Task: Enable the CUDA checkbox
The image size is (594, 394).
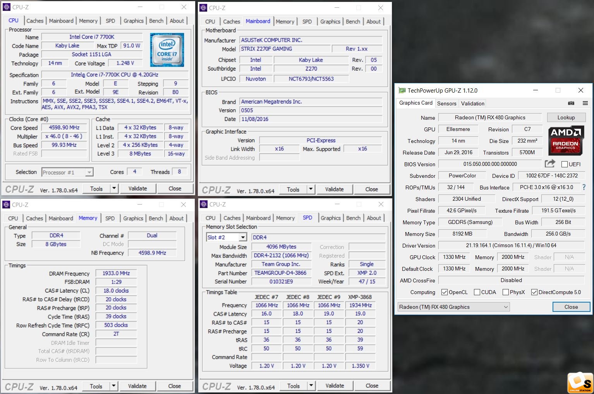Action: coord(477,292)
